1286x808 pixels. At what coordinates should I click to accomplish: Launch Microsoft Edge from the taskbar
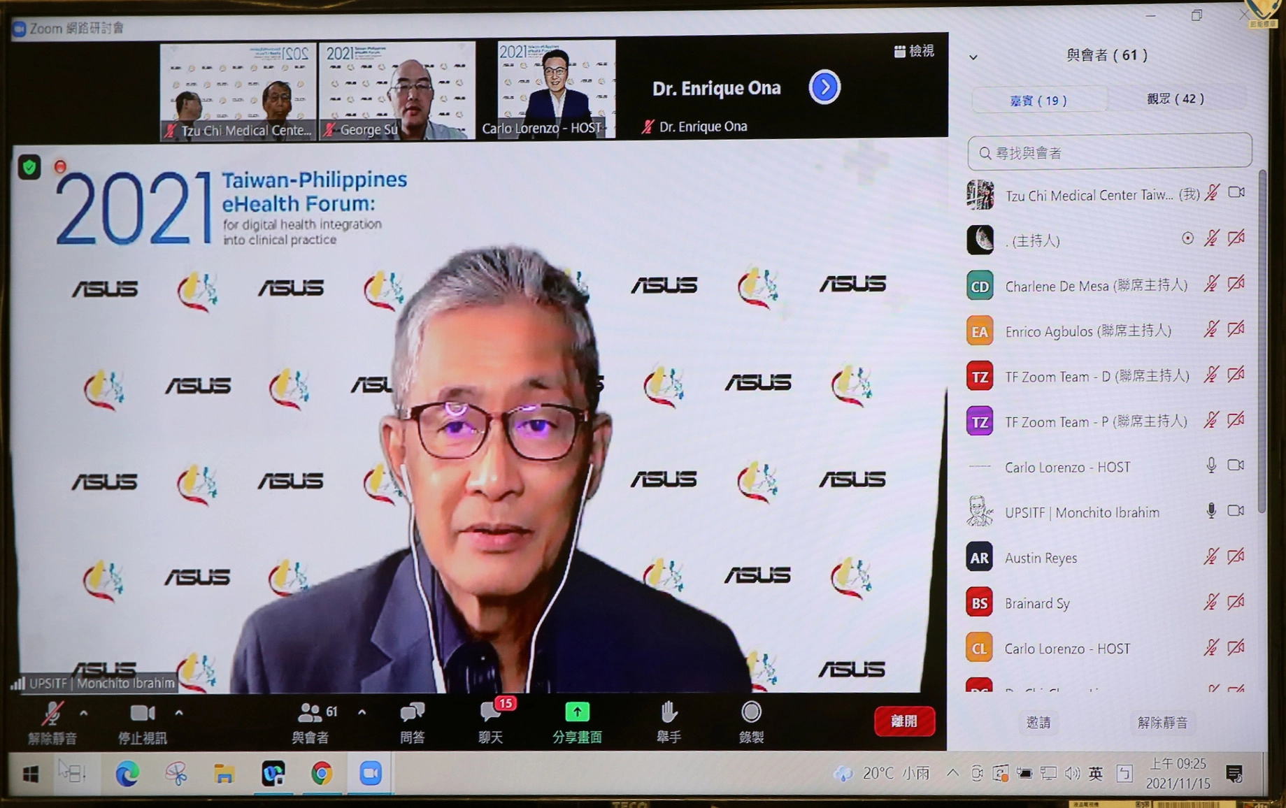[x=127, y=774]
